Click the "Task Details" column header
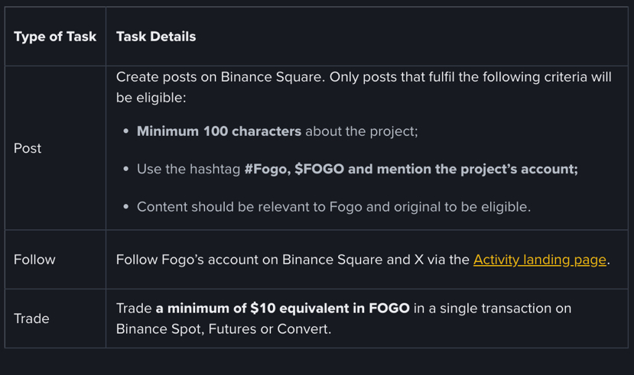Viewport: 634px width, 375px height. pyautogui.click(x=156, y=37)
